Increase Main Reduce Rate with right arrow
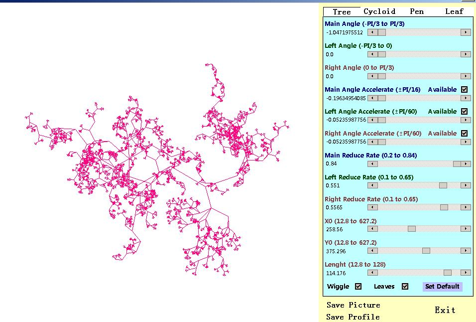This screenshot has height=322, width=476. pos(466,163)
